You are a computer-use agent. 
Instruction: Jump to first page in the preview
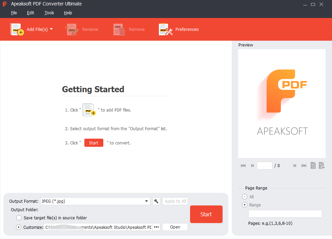tap(243, 165)
